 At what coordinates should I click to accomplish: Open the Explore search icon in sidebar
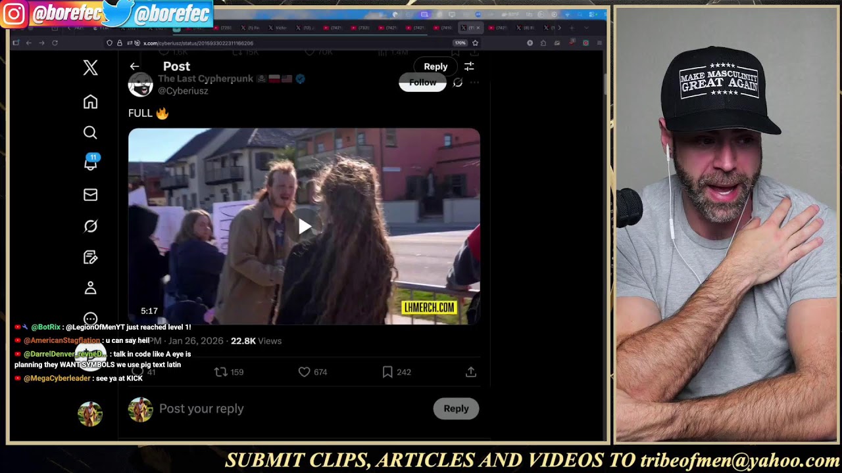91,133
